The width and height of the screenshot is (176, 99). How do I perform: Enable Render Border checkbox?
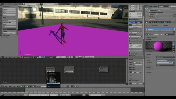[130, 53]
